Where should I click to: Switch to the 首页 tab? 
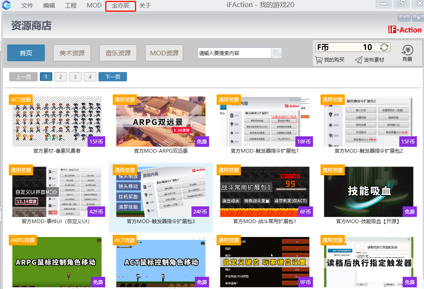26,53
